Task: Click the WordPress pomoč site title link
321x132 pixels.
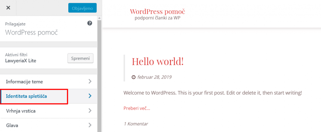Action: [157, 12]
